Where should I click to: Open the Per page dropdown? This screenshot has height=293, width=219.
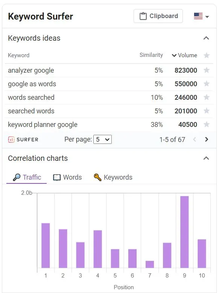coord(102,139)
